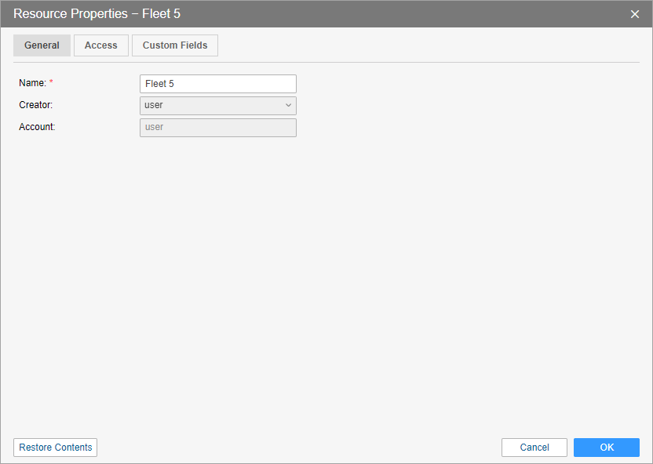Confirm changes with the OK button

point(607,448)
